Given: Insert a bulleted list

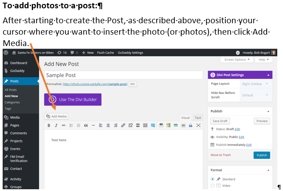Looking at the screenshot, I should point(71,125).
